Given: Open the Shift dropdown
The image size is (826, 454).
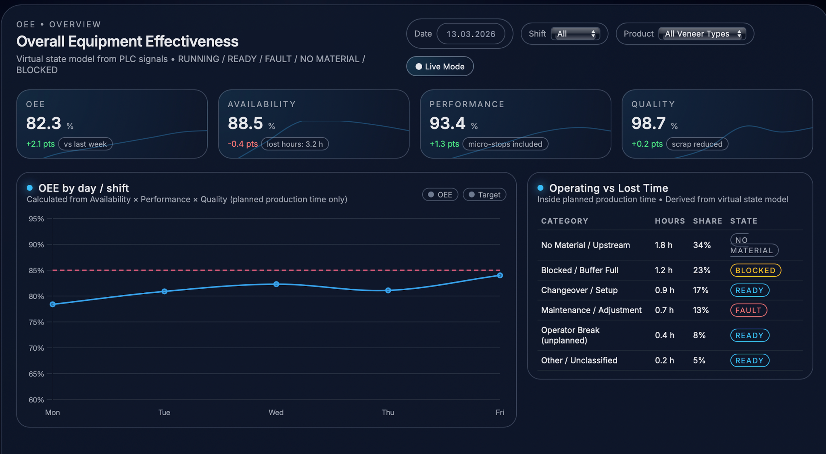Looking at the screenshot, I should tap(576, 34).
